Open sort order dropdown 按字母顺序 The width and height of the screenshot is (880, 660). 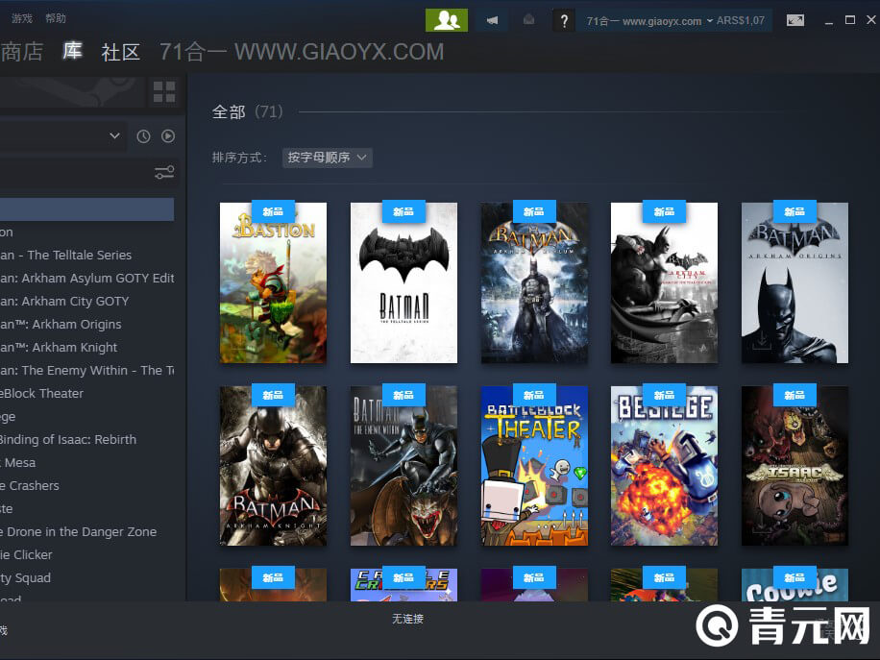[328, 158]
